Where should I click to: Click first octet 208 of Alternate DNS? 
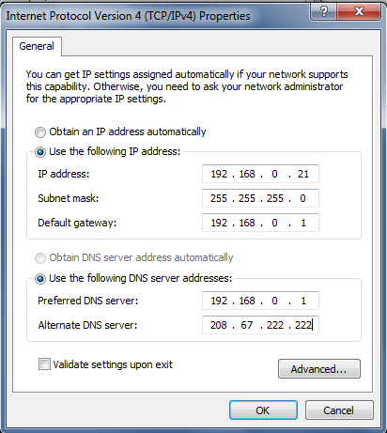coord(219,325)
